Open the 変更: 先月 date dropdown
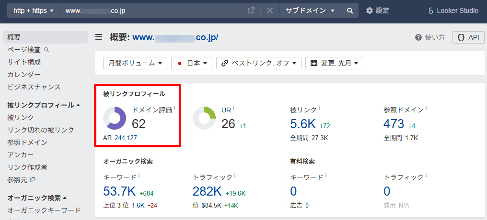Screen dimensions: 487x220 335,63
